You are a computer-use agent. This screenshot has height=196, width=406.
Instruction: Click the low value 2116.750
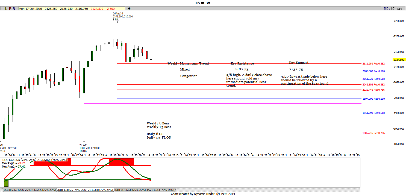(x=82, y=9)
